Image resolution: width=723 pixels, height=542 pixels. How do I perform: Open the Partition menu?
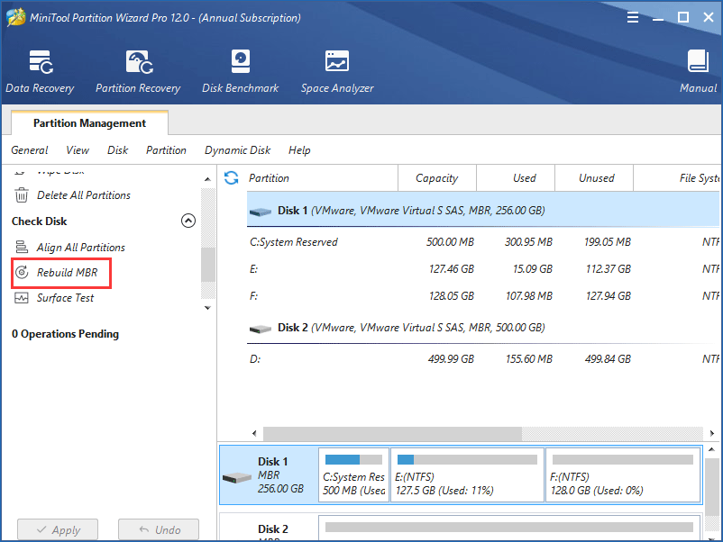pos(166,150)
